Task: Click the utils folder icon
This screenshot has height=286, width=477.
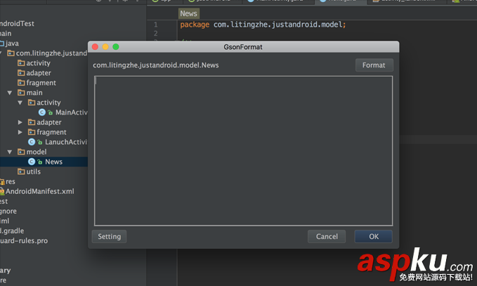Action: 21,171
